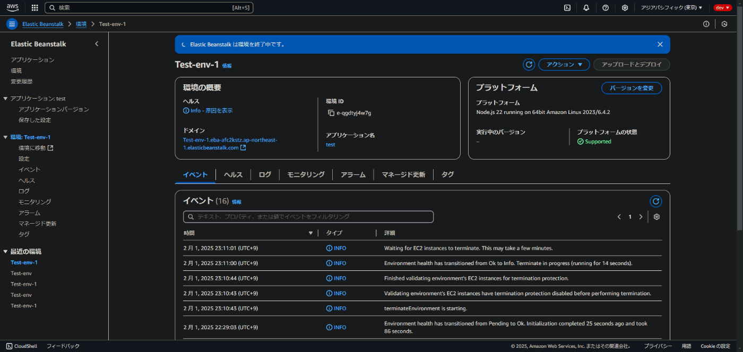This screenshot has width=743, height=352.
Task: Refresh the events list
Action: [x=656, y=201]
